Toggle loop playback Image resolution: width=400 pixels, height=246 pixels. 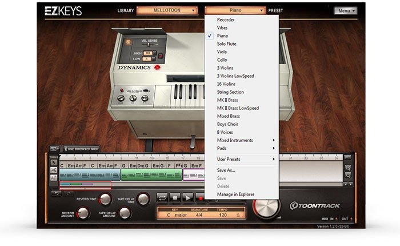tap(162, 198)
